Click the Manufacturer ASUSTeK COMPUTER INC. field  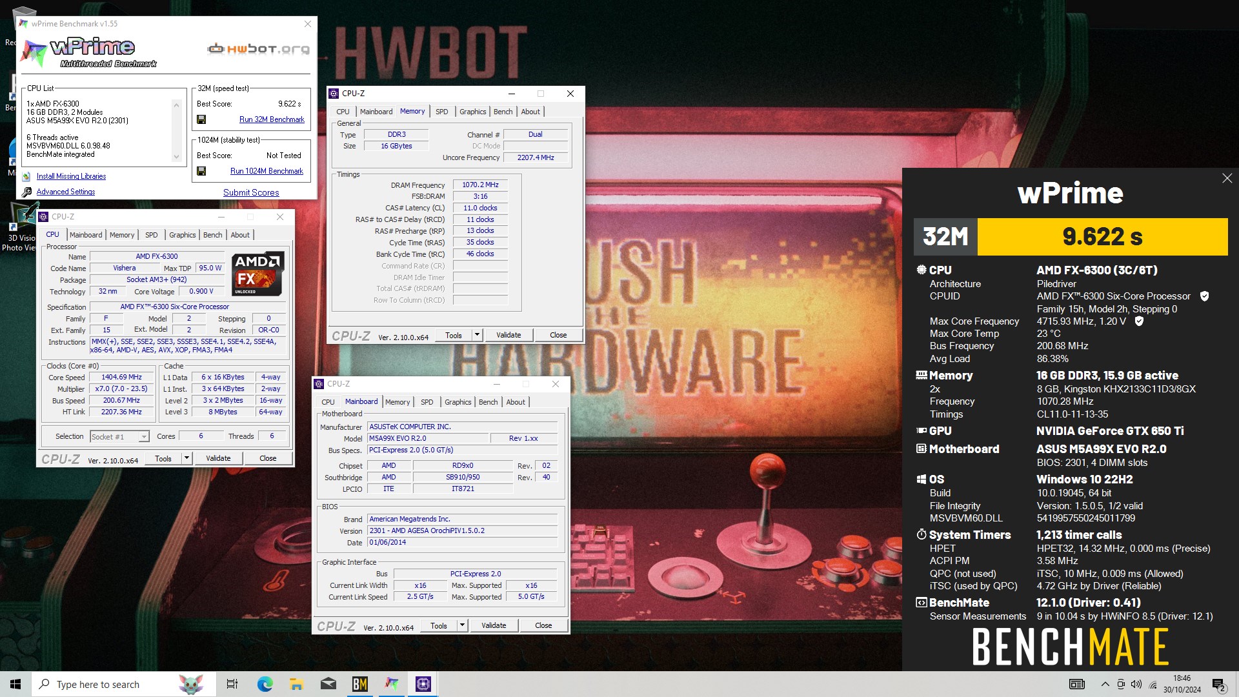[x=462, y=427]
